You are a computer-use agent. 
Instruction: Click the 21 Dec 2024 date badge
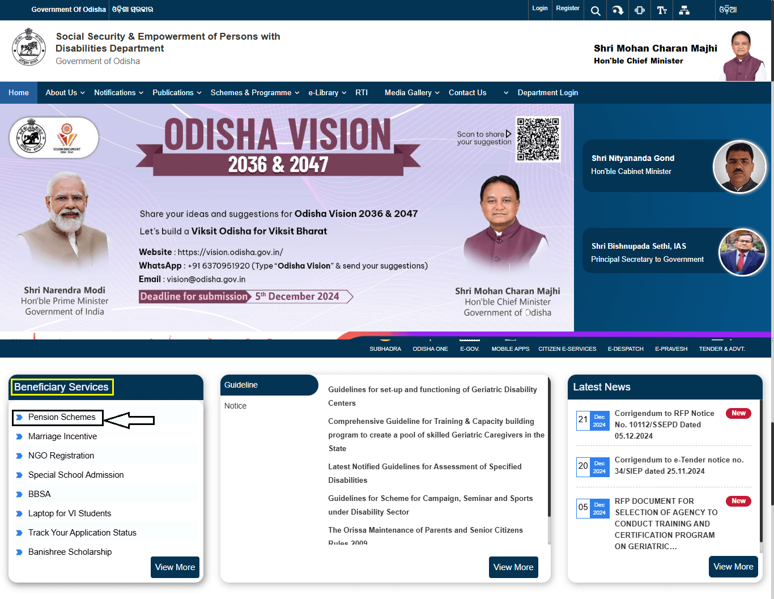(x=593, y=421)
